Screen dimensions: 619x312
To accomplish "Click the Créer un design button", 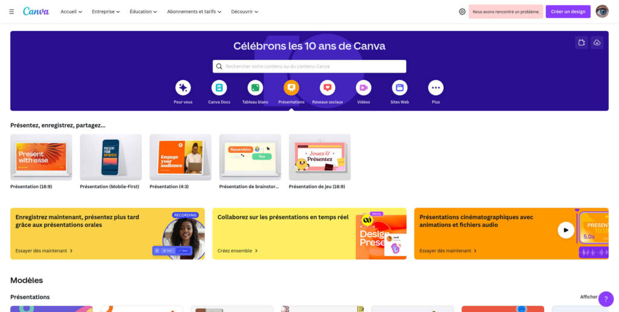I will [568, 12].
